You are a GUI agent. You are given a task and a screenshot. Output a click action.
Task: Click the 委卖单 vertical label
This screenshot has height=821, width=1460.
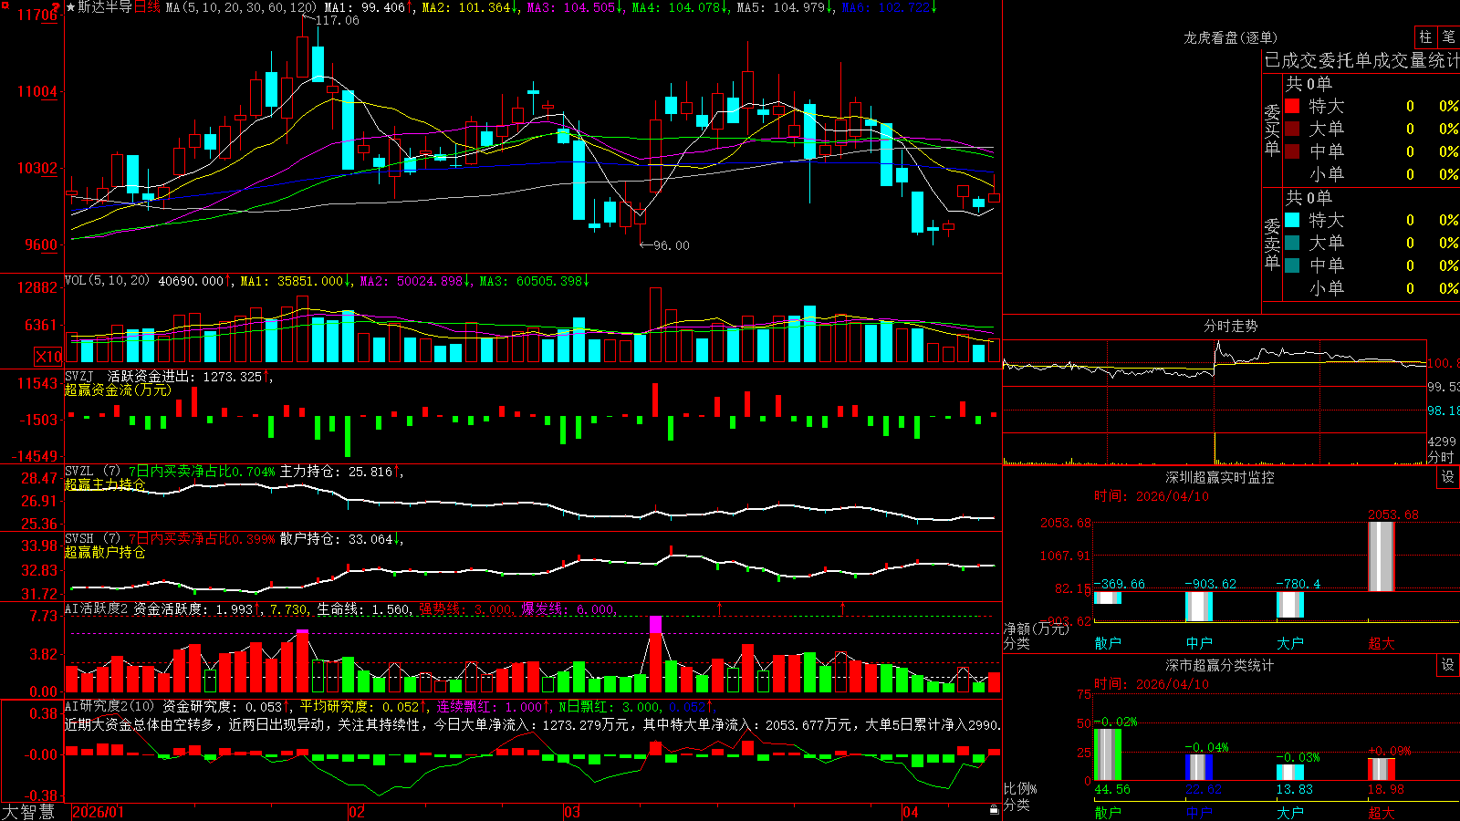click(x=1272, y=244)
